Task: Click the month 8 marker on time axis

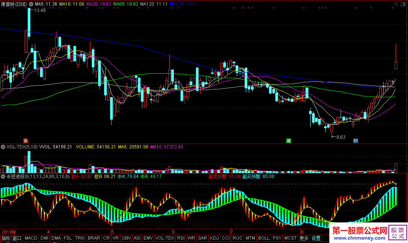Action: [302, 232]
